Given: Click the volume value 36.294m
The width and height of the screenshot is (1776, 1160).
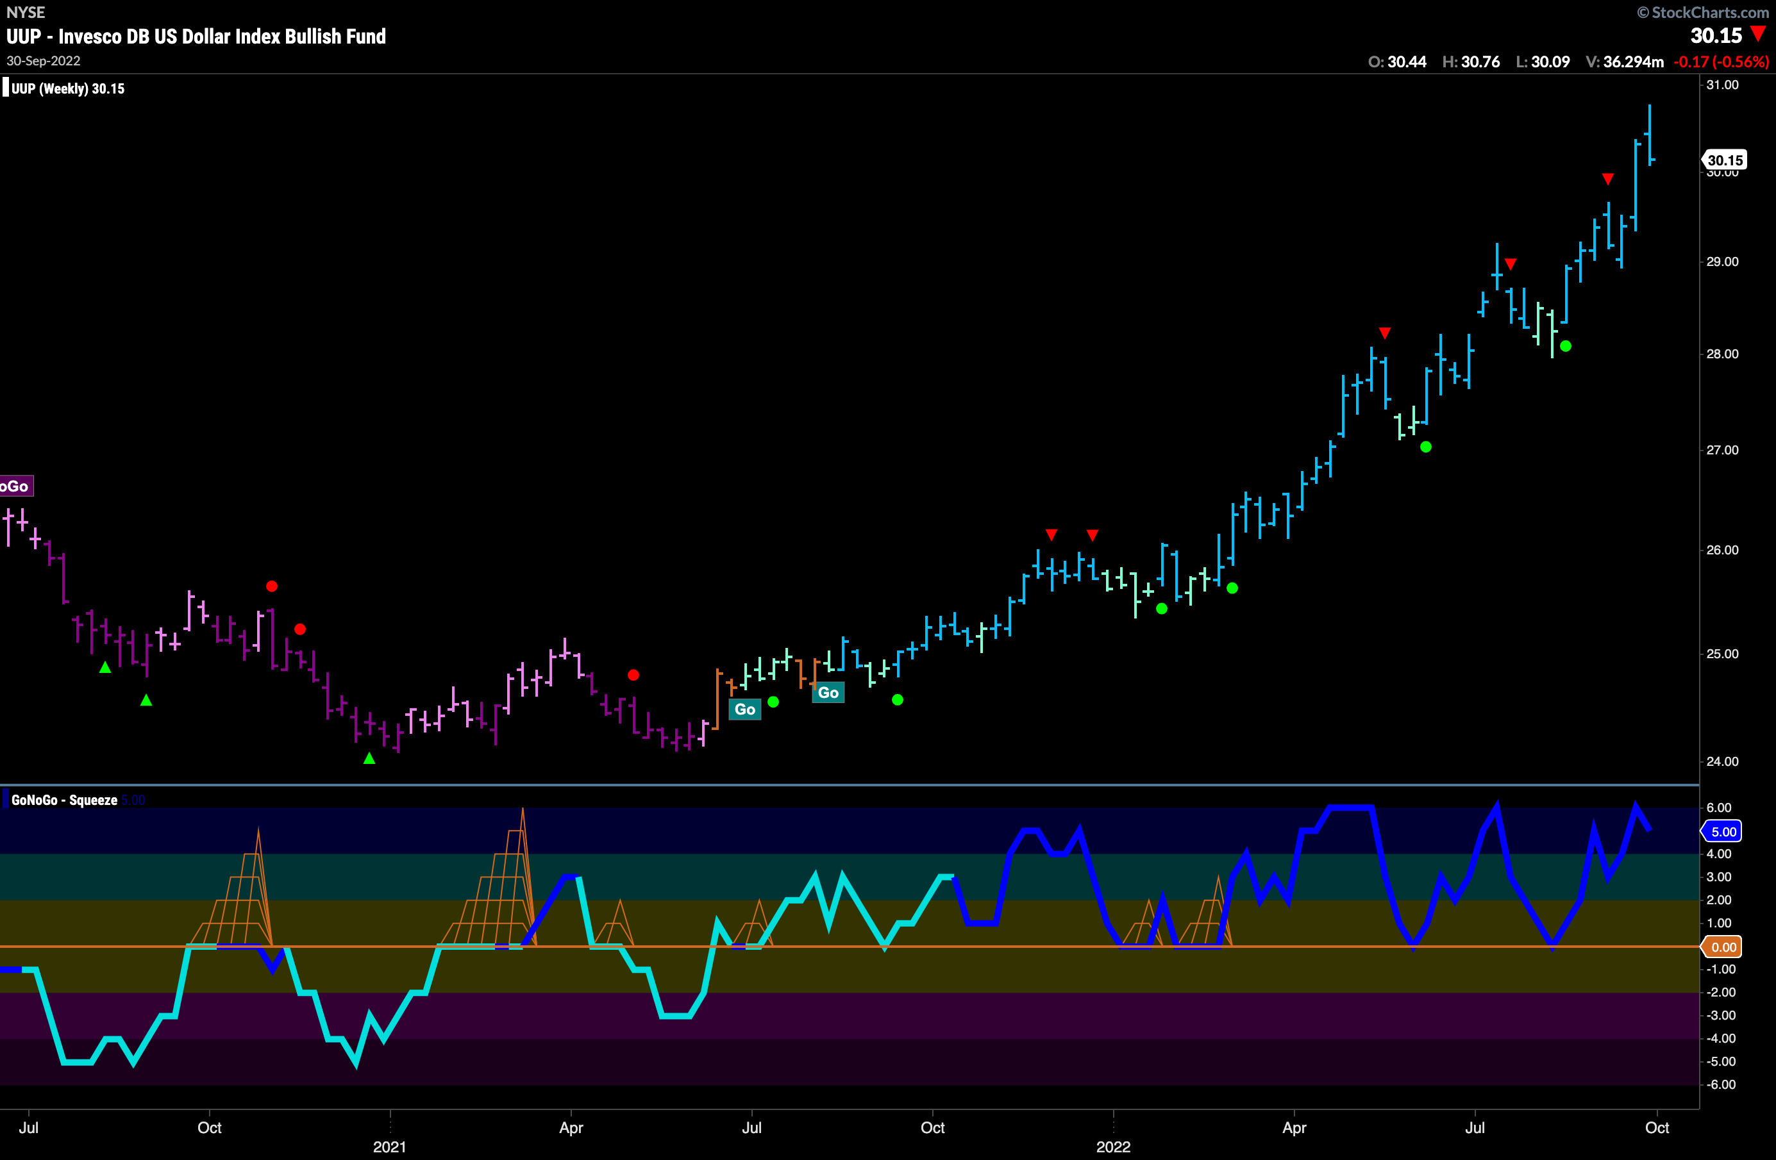Looking at the screenshot, I should (x=1634, y=62).
